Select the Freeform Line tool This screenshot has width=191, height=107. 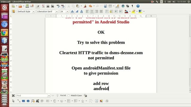click(33, 101)
